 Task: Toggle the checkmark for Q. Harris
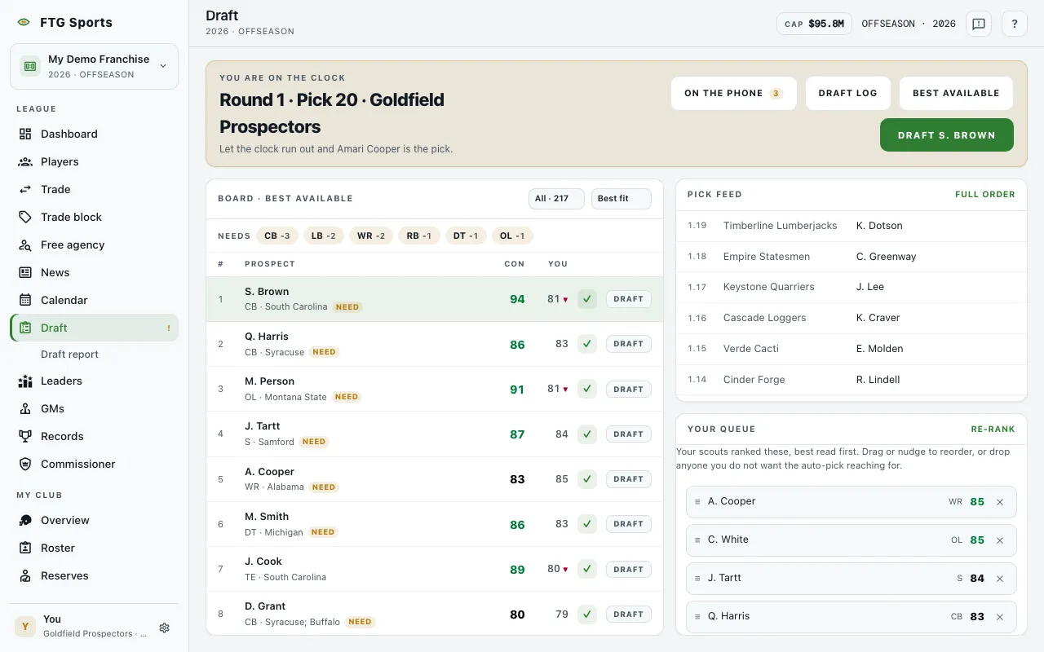587,344
